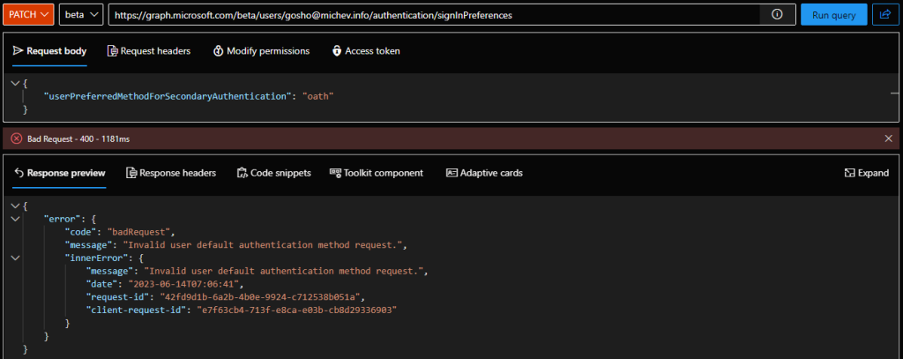Collapse the "innerError" object in response
This screenshot has width=903, height=359.
click(16, 258)
